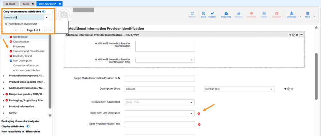
Task: Open Taxes/ Import Classification section
Action: 29,51
